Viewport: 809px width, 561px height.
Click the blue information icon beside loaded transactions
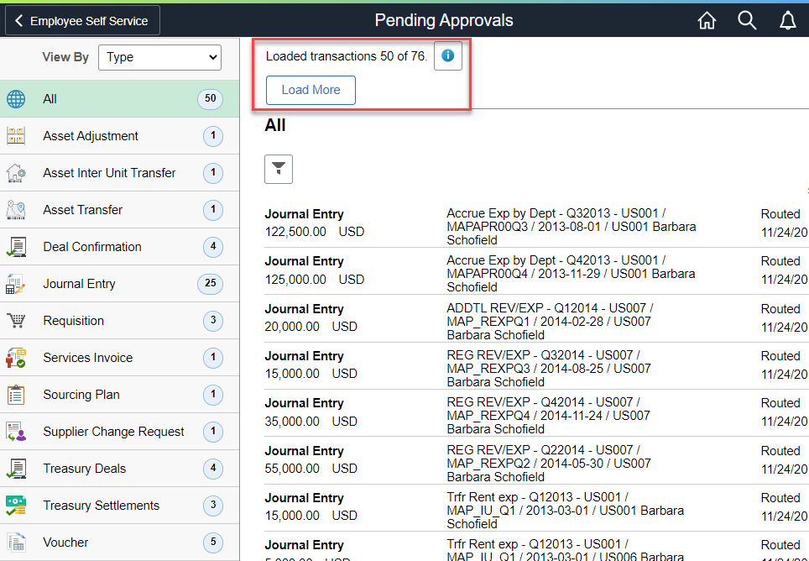448,55
